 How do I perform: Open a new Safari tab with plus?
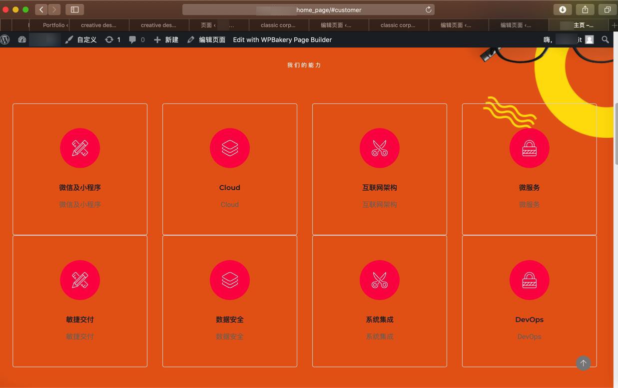tap(614, 25)
